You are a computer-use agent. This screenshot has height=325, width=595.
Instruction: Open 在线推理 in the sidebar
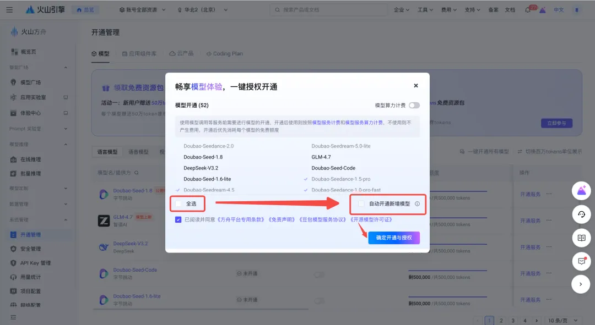[31, 159]
